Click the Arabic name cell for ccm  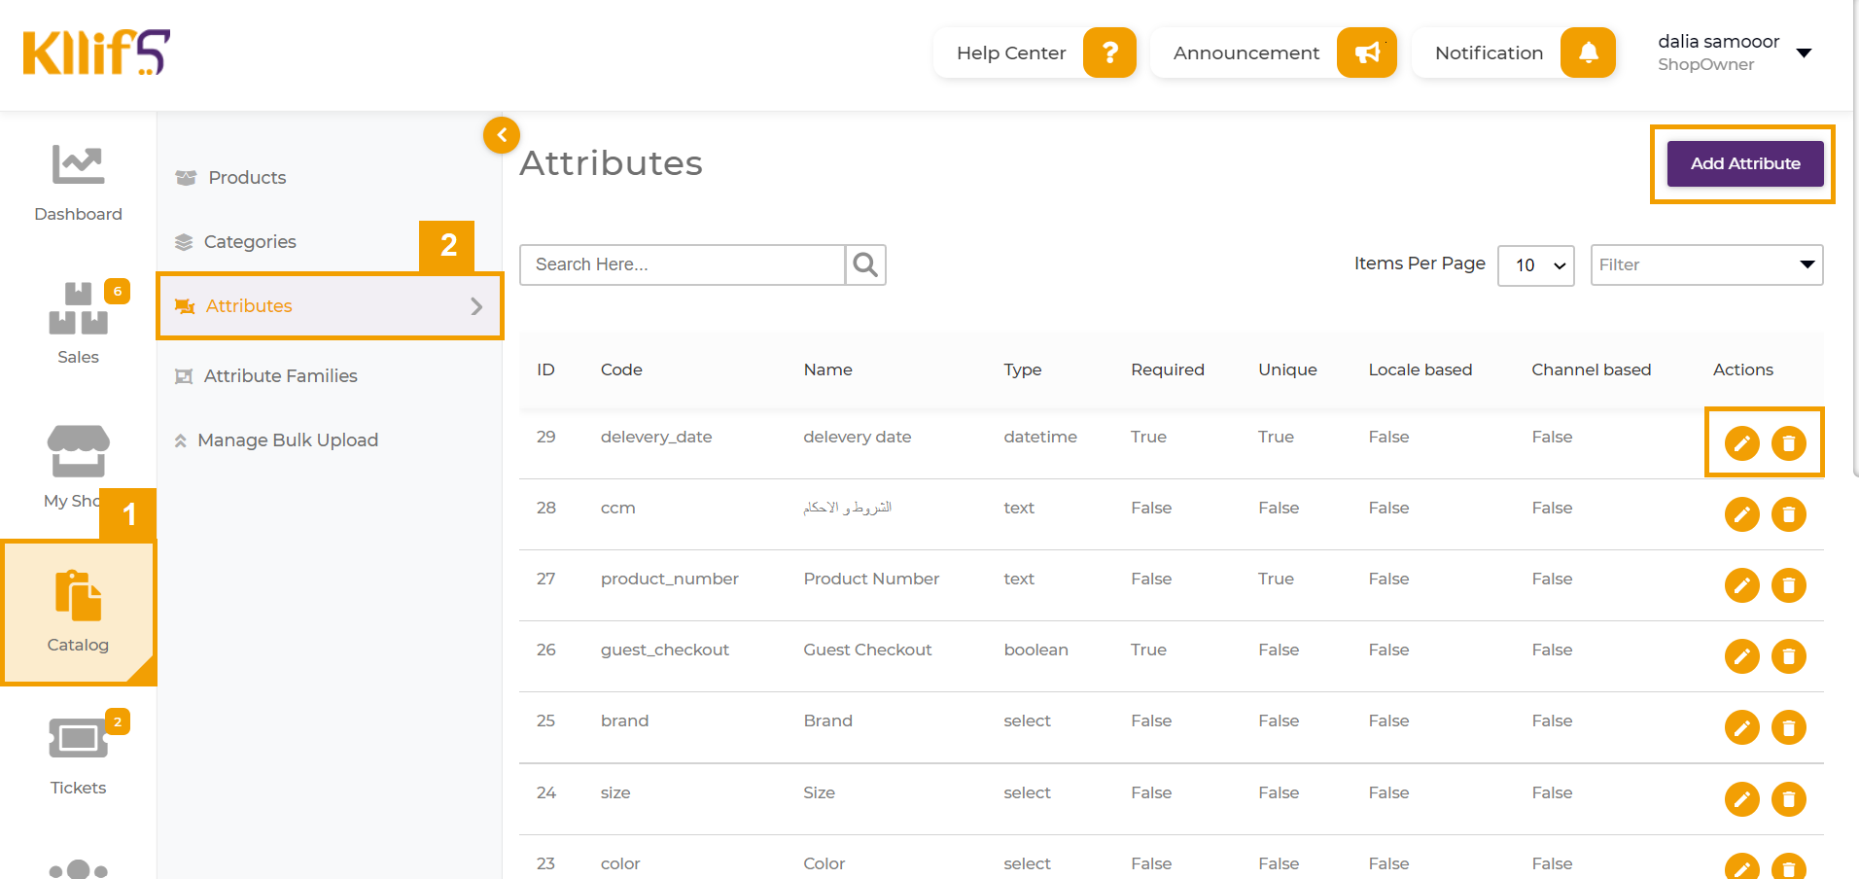[848, 508]
